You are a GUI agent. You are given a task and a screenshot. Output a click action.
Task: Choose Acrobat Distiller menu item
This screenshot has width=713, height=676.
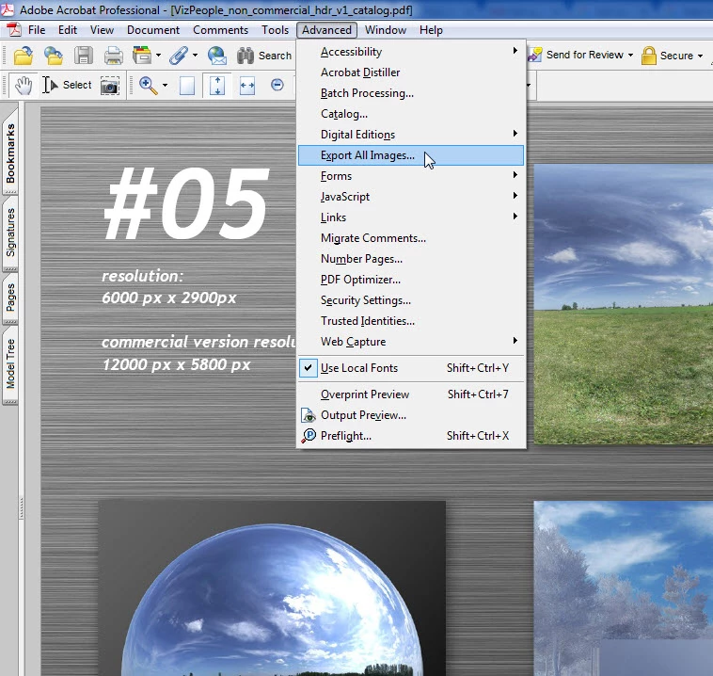pyautogui.click(x=411, y=72)
